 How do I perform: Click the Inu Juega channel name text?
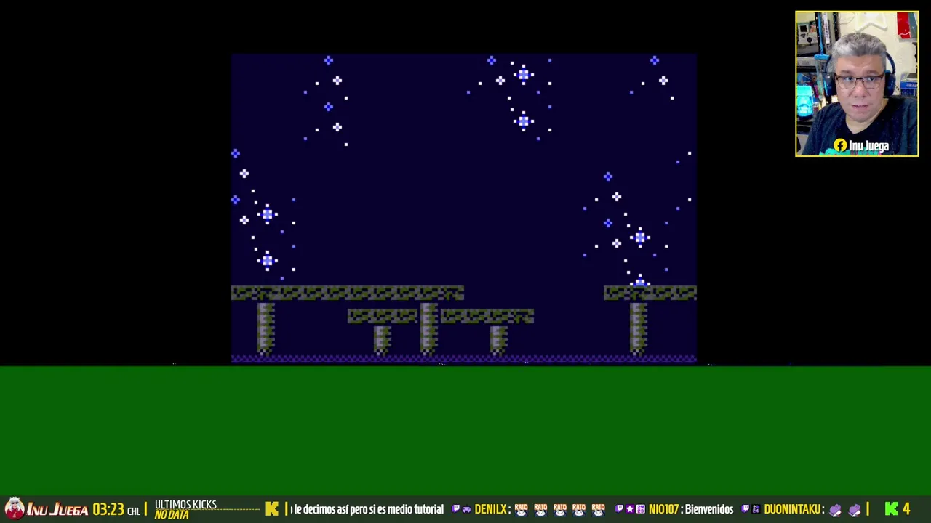click(x=57, y=510)
